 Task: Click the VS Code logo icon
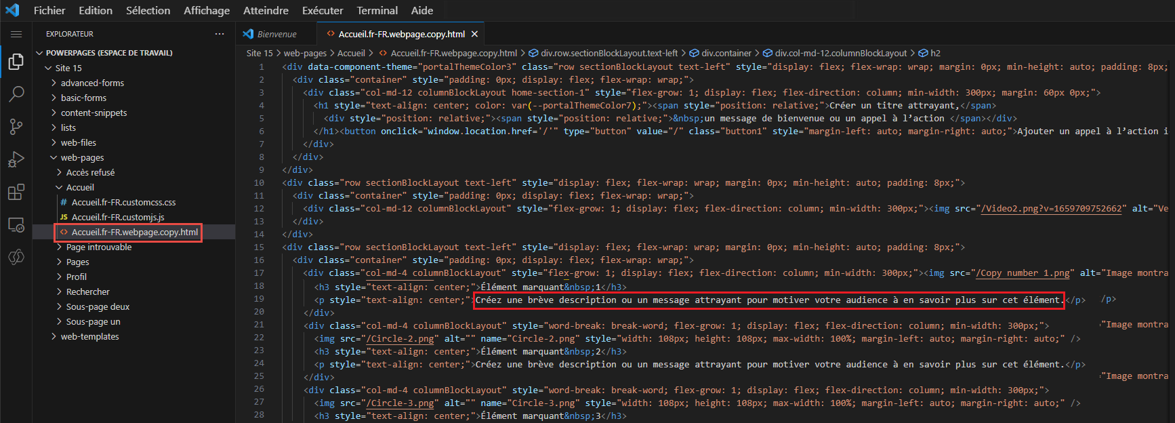12,10
